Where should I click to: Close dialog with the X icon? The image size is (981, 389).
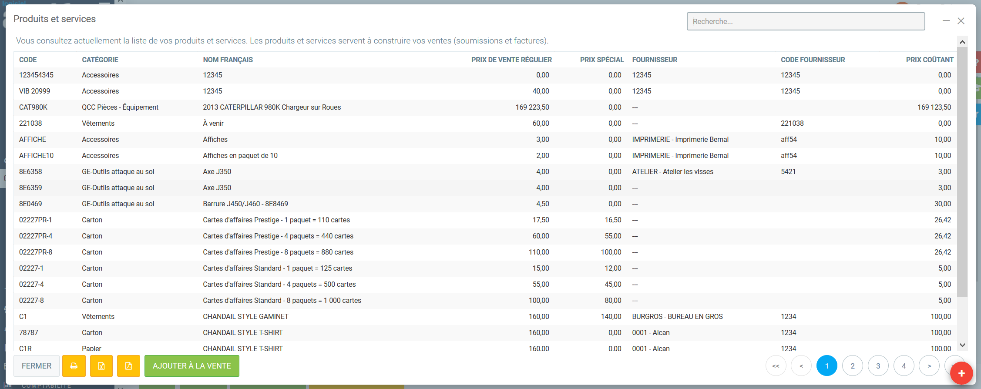pyautogui.click(x=961, y=21)
